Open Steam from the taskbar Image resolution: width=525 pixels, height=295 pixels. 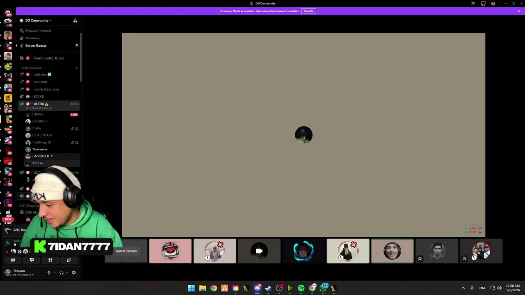(268, 288)
